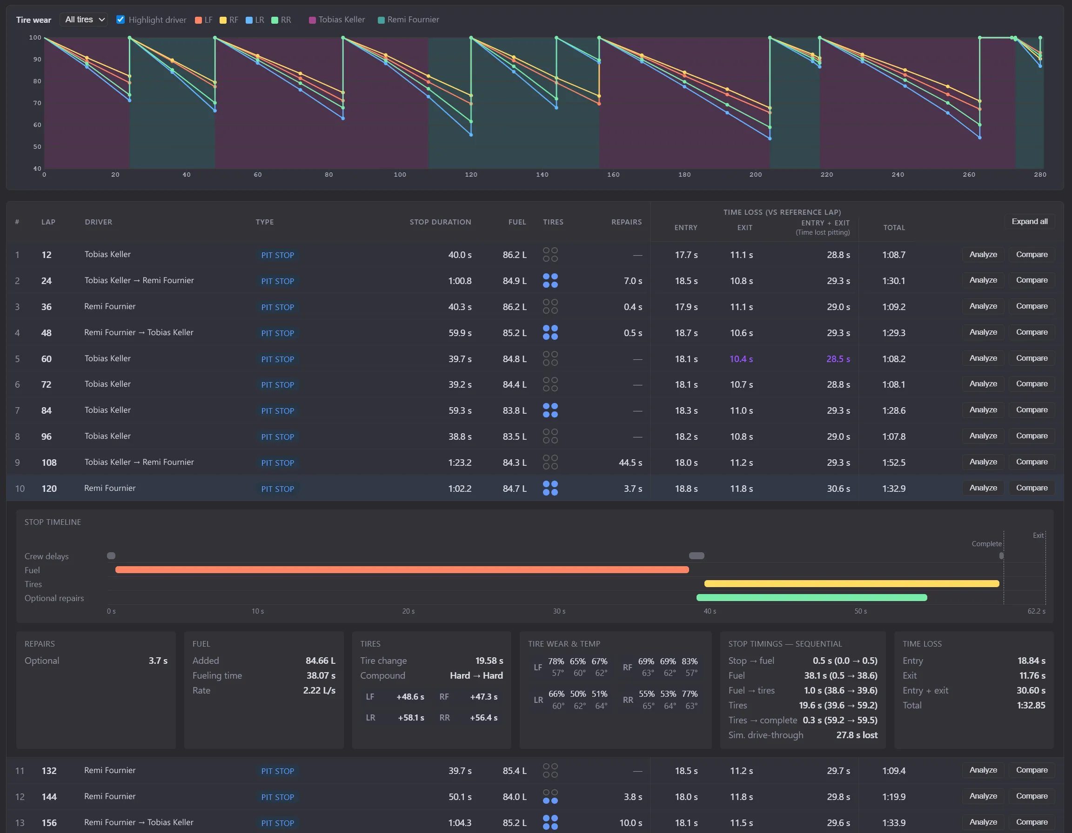Toggle the RR green legend series
The image size is (1072, 833).
(x=281, y=20)
